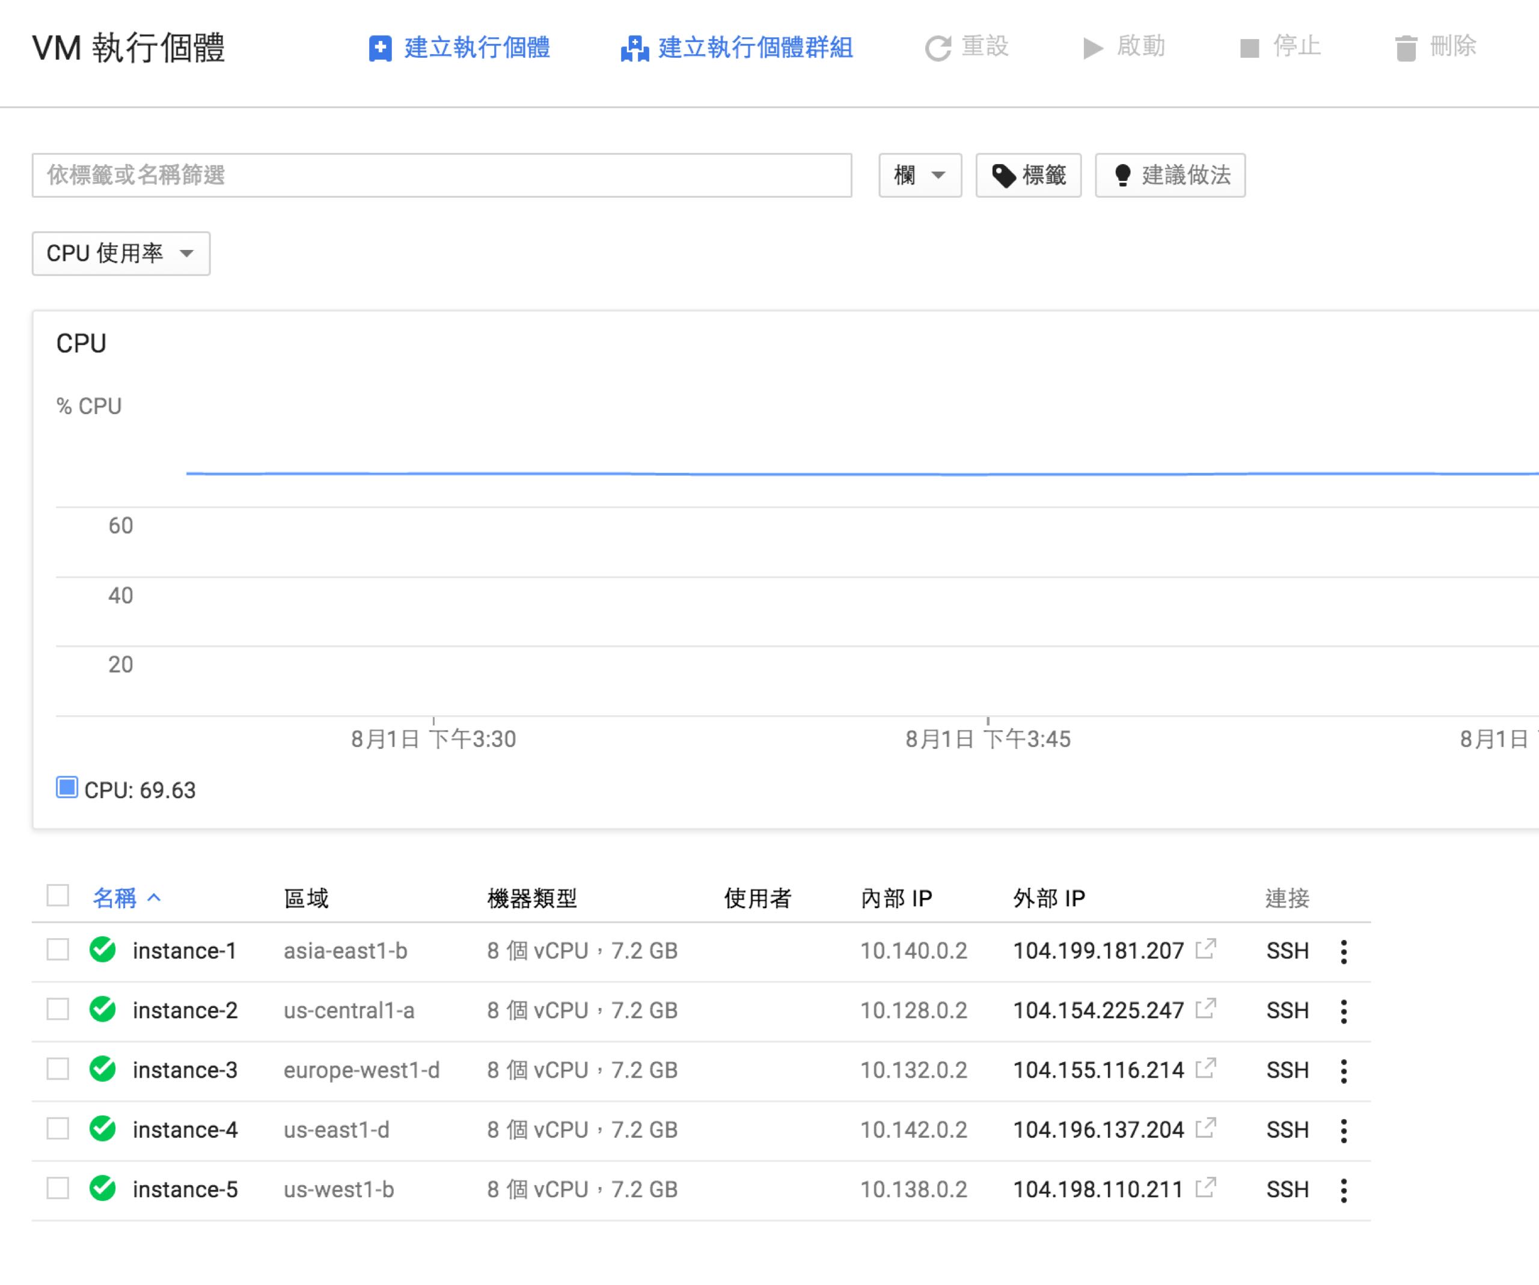The width and height of the screenshot is (1539, 1285).
Task: Expand the 欄 columns dropdown
Action: tap(919, 175)
